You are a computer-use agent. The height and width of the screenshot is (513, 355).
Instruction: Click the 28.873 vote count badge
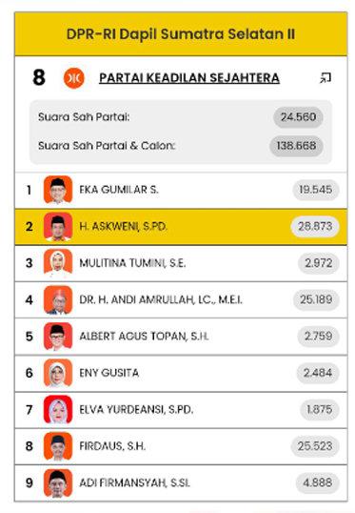[x=315, y=226]
